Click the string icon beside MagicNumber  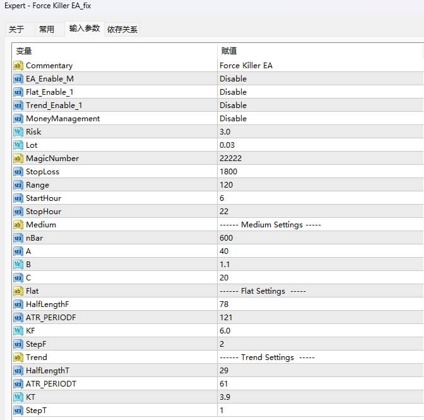pyautogui.click(x=18, y=159)
